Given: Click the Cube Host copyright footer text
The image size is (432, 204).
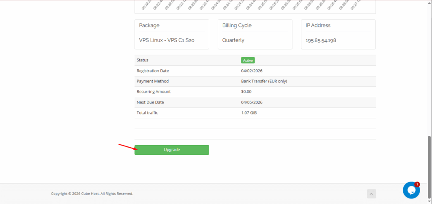Looking at the screenshot, I should (x=92, y=194).
